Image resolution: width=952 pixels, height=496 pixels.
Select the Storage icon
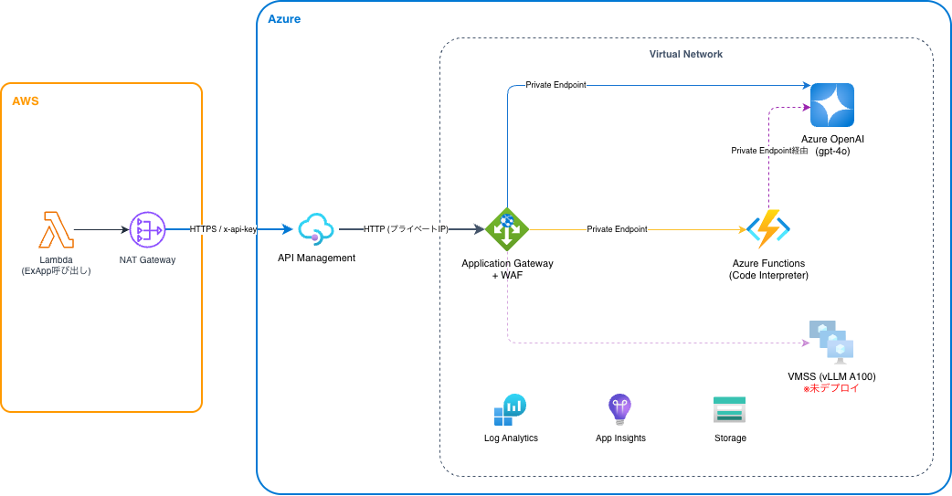(x=729, y=410)
